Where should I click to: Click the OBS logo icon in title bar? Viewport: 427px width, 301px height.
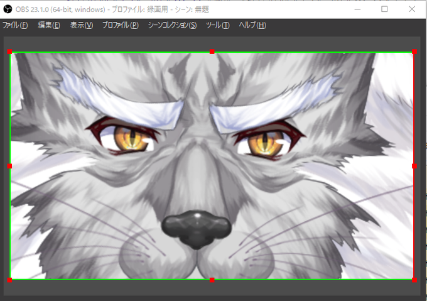[8, 9]
